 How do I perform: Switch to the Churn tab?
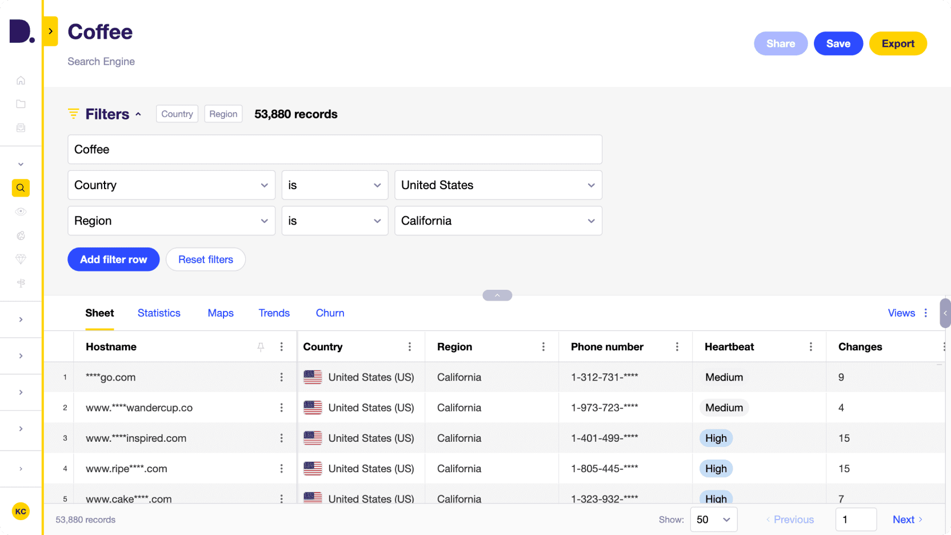tap(330, 313)
